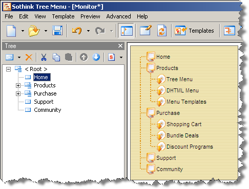The height and width of the screenshot is (189, 249).
Task: Click the disc icon beside Tree Menu
Action: 161,79
